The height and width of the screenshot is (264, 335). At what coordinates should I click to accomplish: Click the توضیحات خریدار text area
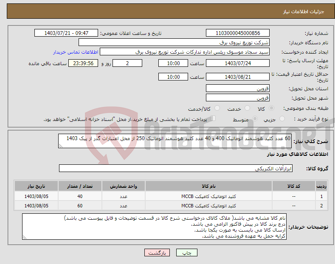point(154,227)
